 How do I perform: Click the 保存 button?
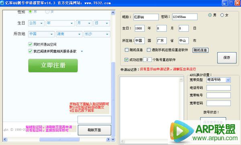click(x=227, y=58)
